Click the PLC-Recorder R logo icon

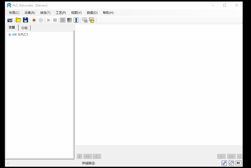click(9, 5)
